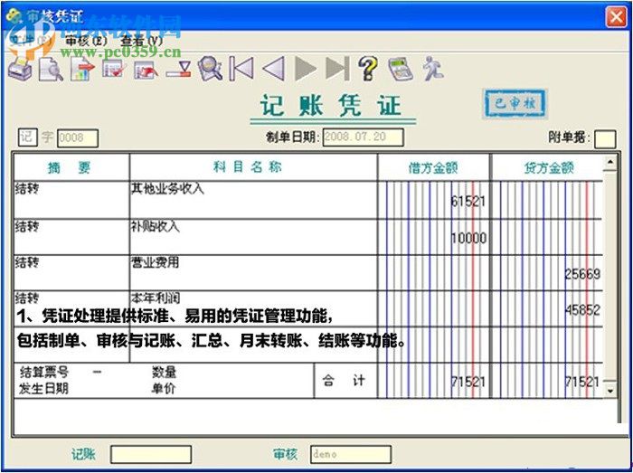Click scrollbar up arrow in voucher table

coord(610,162)
